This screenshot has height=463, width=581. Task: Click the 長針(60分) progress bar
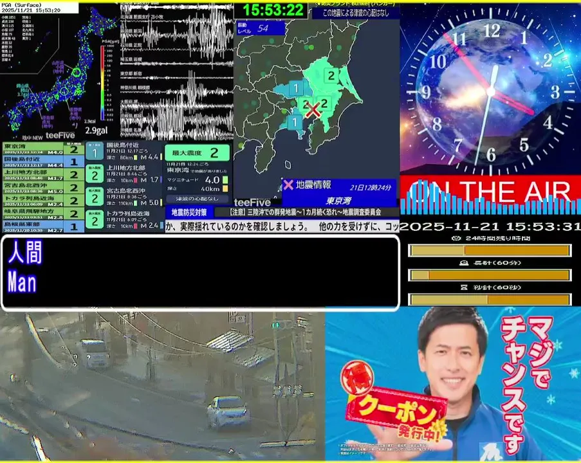[x=490, y=275]
